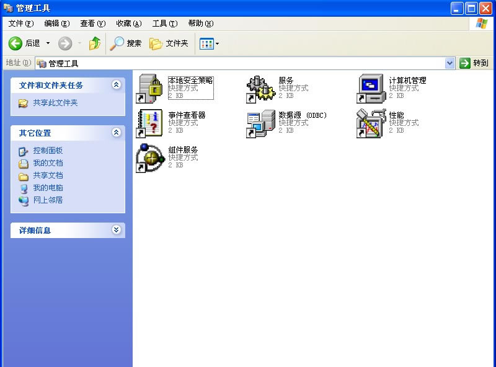Open the view mode dropdown arrow
The image size is (496, 367).
(216, 44)
